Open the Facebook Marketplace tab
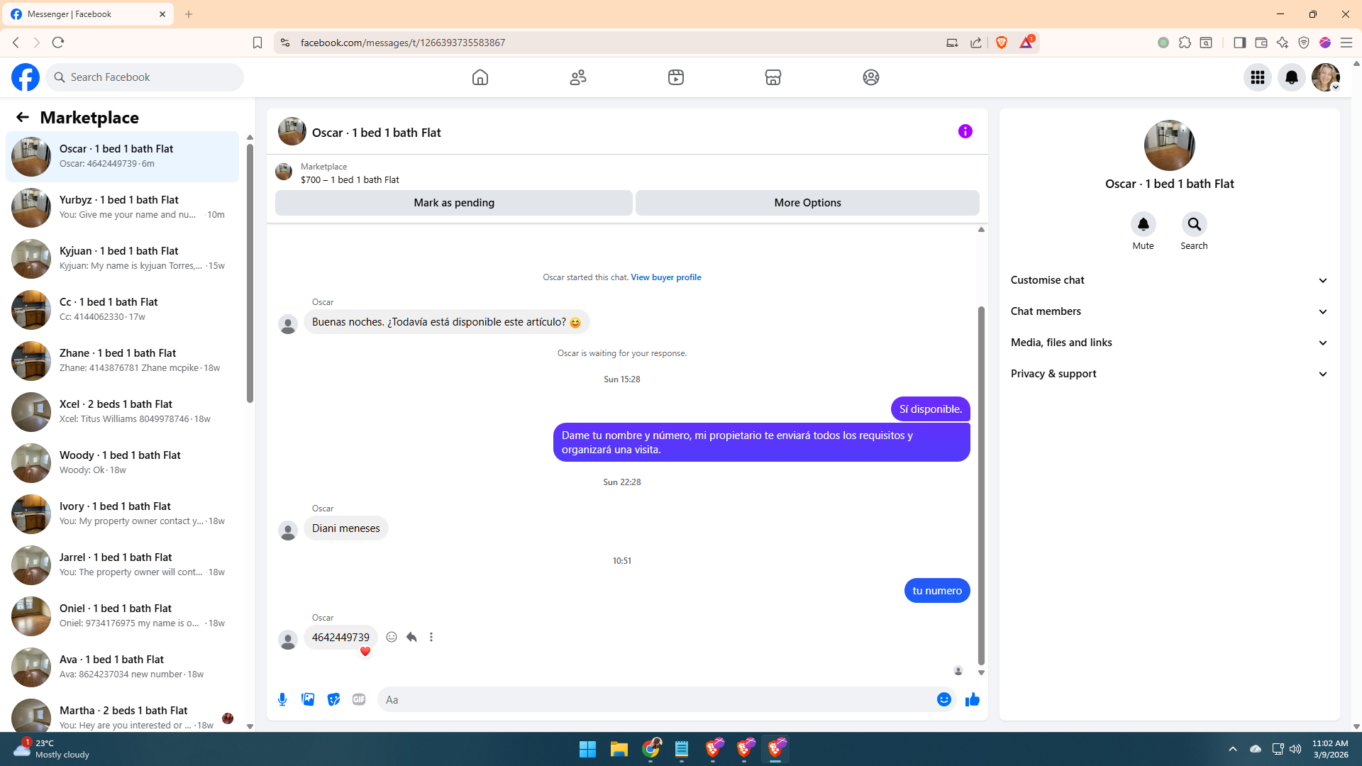 click(x=773, y=77)
